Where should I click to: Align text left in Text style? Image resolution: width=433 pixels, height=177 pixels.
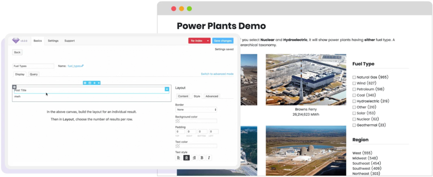(x=178, y=158)
